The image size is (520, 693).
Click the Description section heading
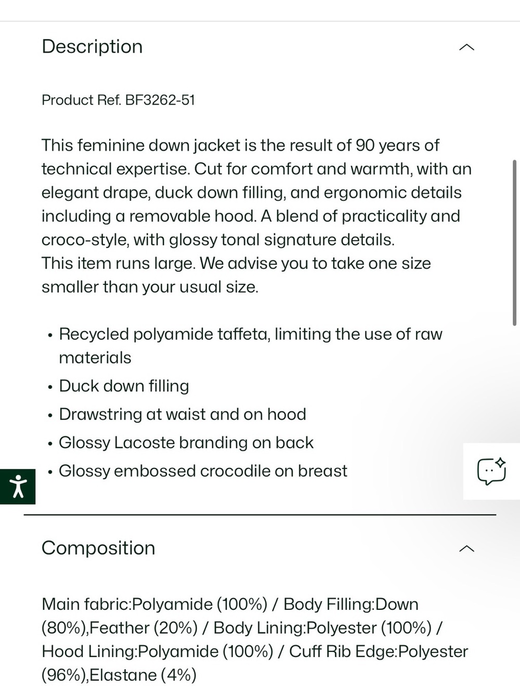(92, 47)
